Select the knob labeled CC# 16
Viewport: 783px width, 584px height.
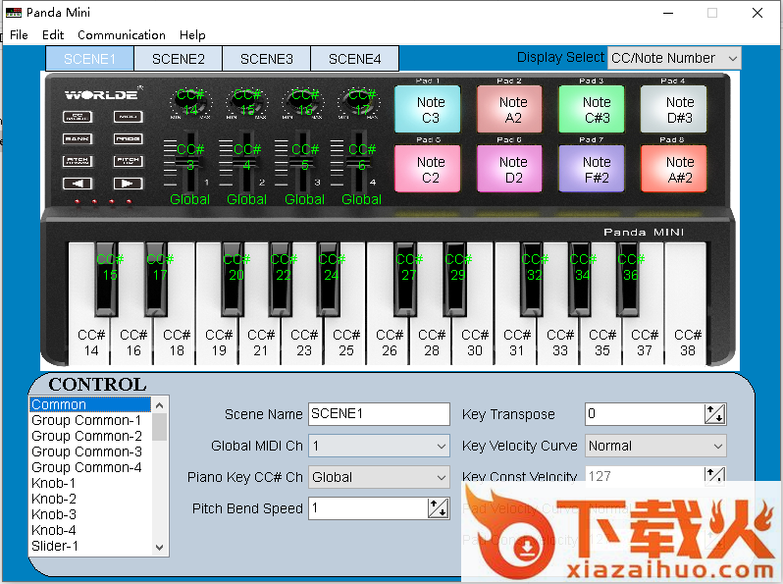click(x=304, y=102)
